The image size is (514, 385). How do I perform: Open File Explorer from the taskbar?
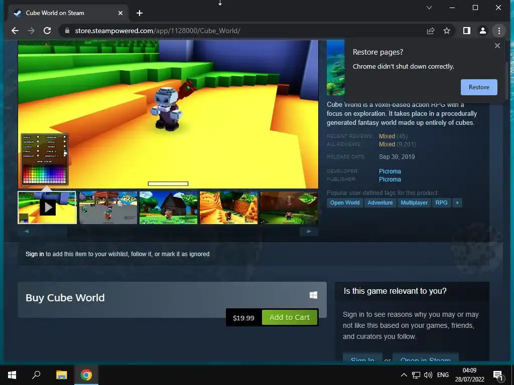click(x=61, y=375)
